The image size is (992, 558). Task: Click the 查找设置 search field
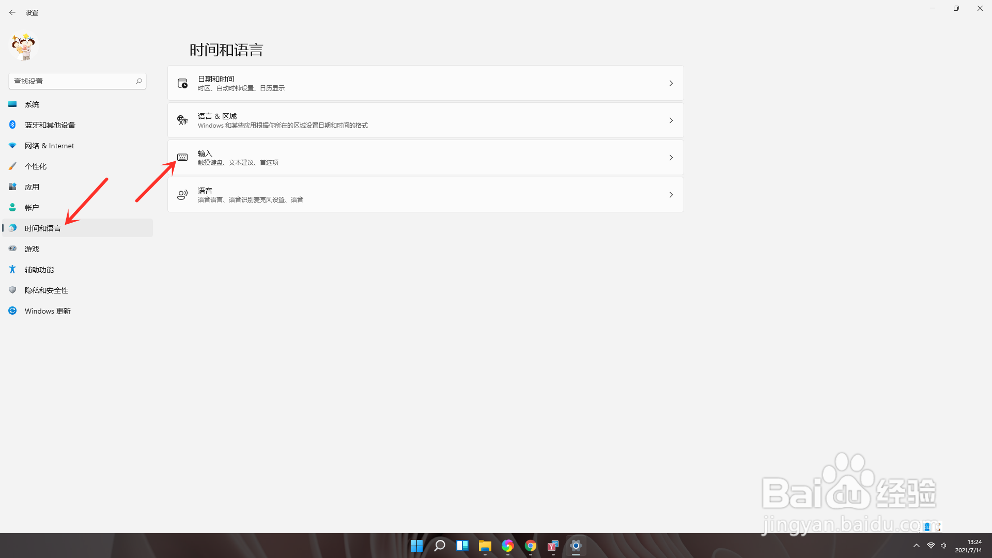point(72,81)
